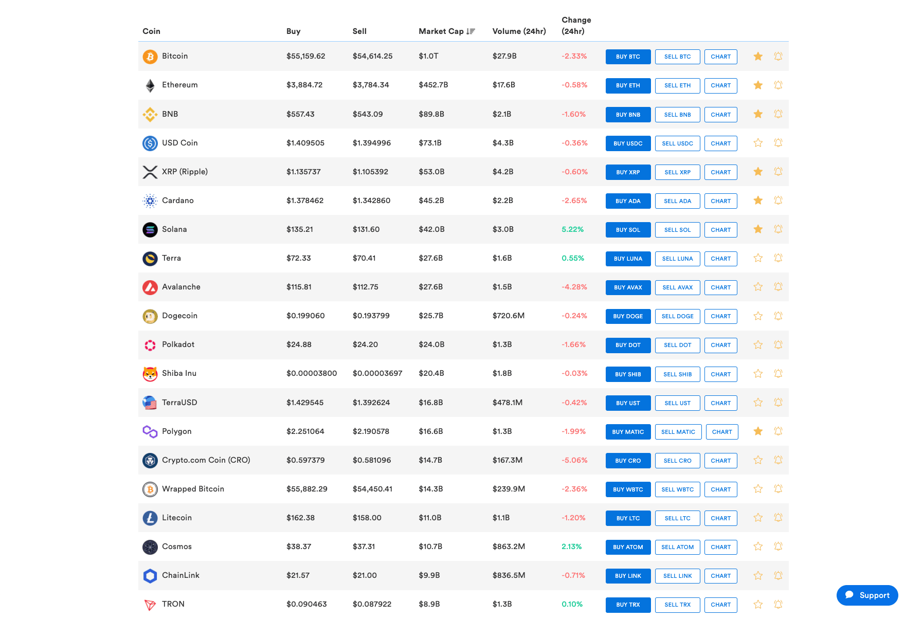Screen dimensions: 923x619
Task: Click the Change (24hr) column header
Action: [576, 25]
